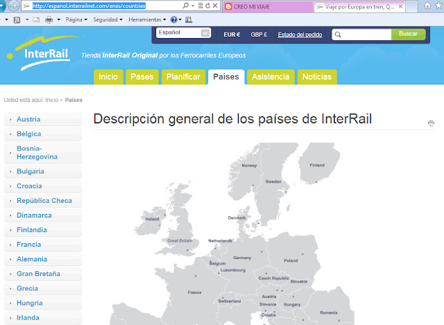Switch to the CREO MI VIAJE tab

268,7
